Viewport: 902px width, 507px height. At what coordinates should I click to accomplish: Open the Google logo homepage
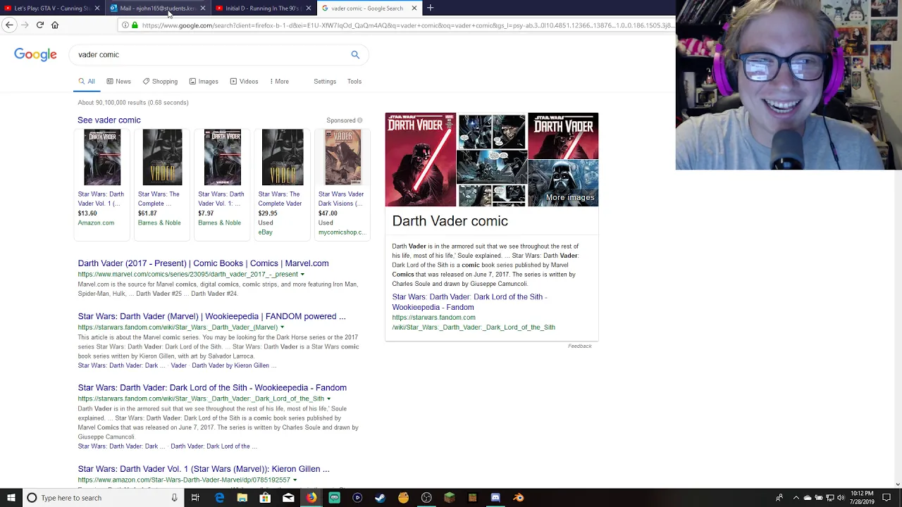(35, 54)
